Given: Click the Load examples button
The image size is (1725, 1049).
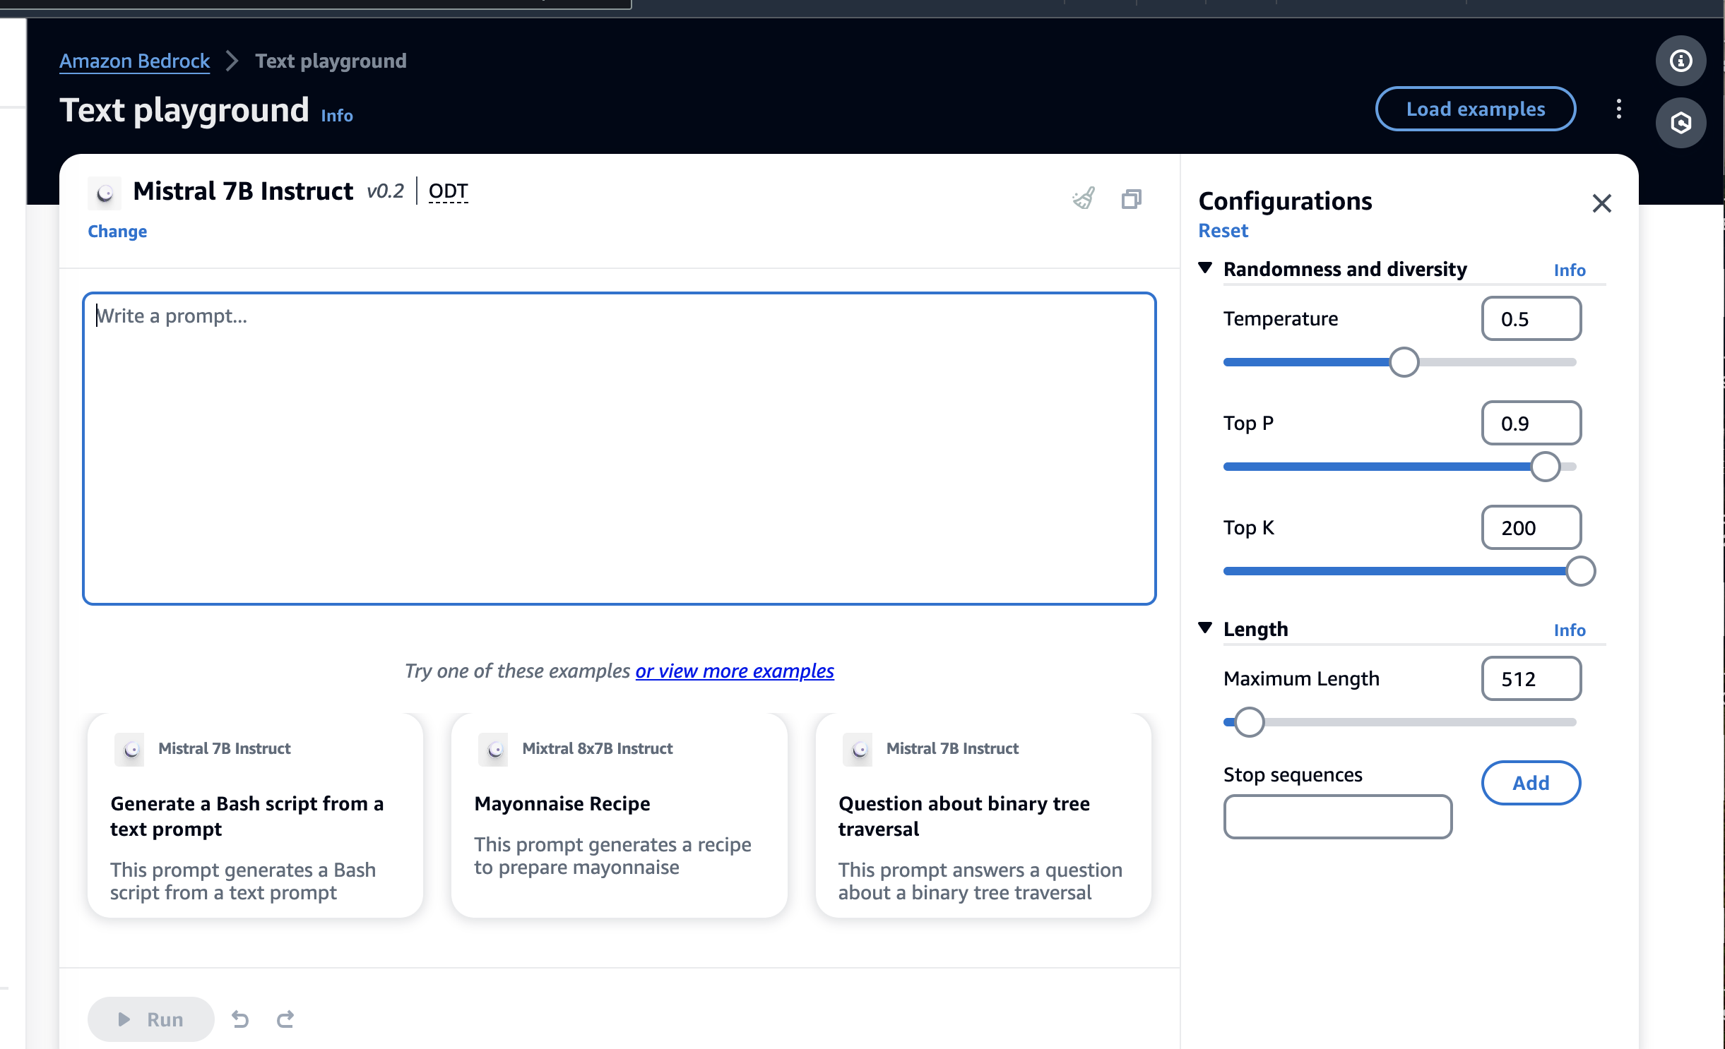Looking at the screenshot, I should point(1475,109).
